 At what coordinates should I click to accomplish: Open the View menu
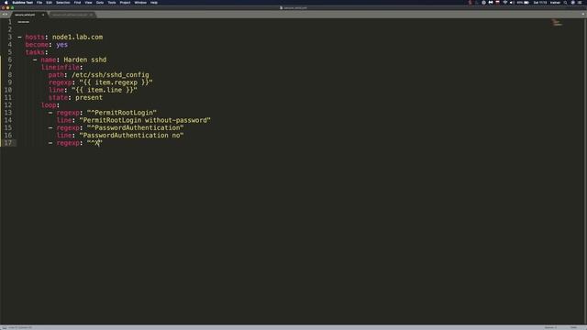pyautogui.click(x=88, y=3)
